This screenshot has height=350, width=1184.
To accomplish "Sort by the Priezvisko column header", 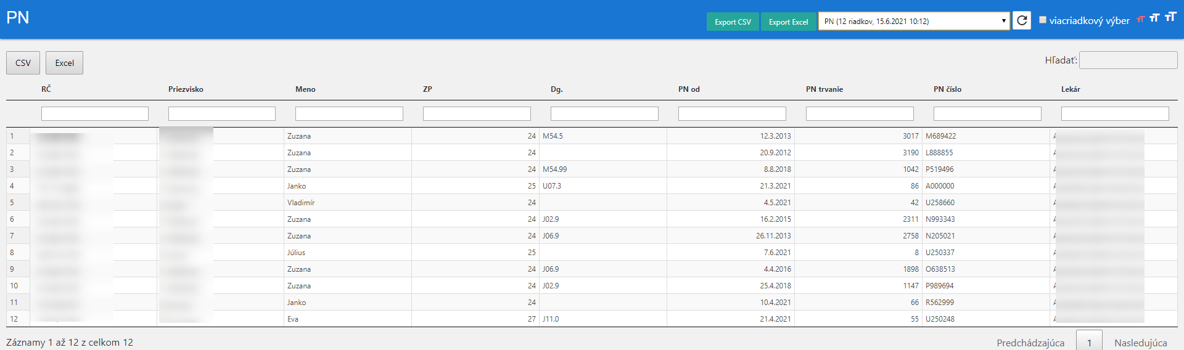I will point(186,89).
